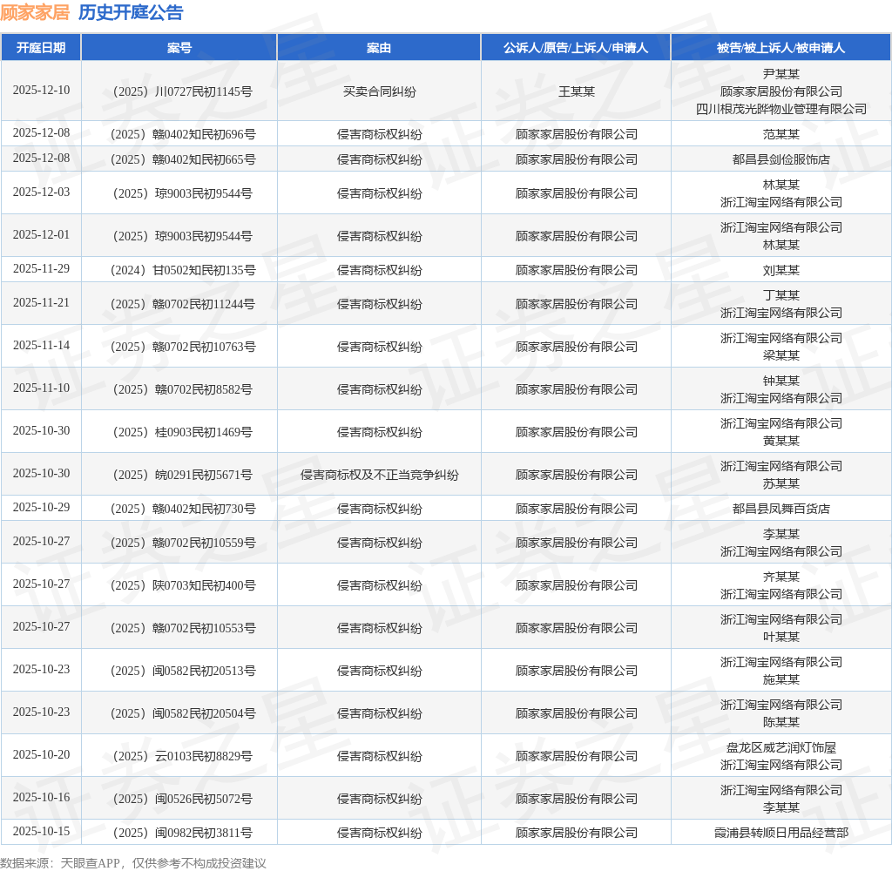Image resolution: width=892 pixels, height=871 pixels.
Task: Click defendant 都昌县剑俭服饰店
Action: [x=781, y=159]
